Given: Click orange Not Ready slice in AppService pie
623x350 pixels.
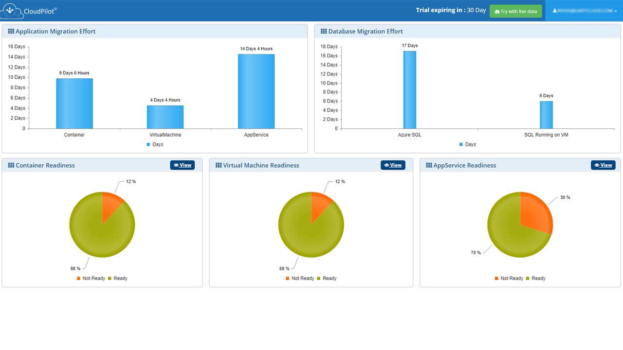Looking at the screenshot, I should [x=537, y=211].
